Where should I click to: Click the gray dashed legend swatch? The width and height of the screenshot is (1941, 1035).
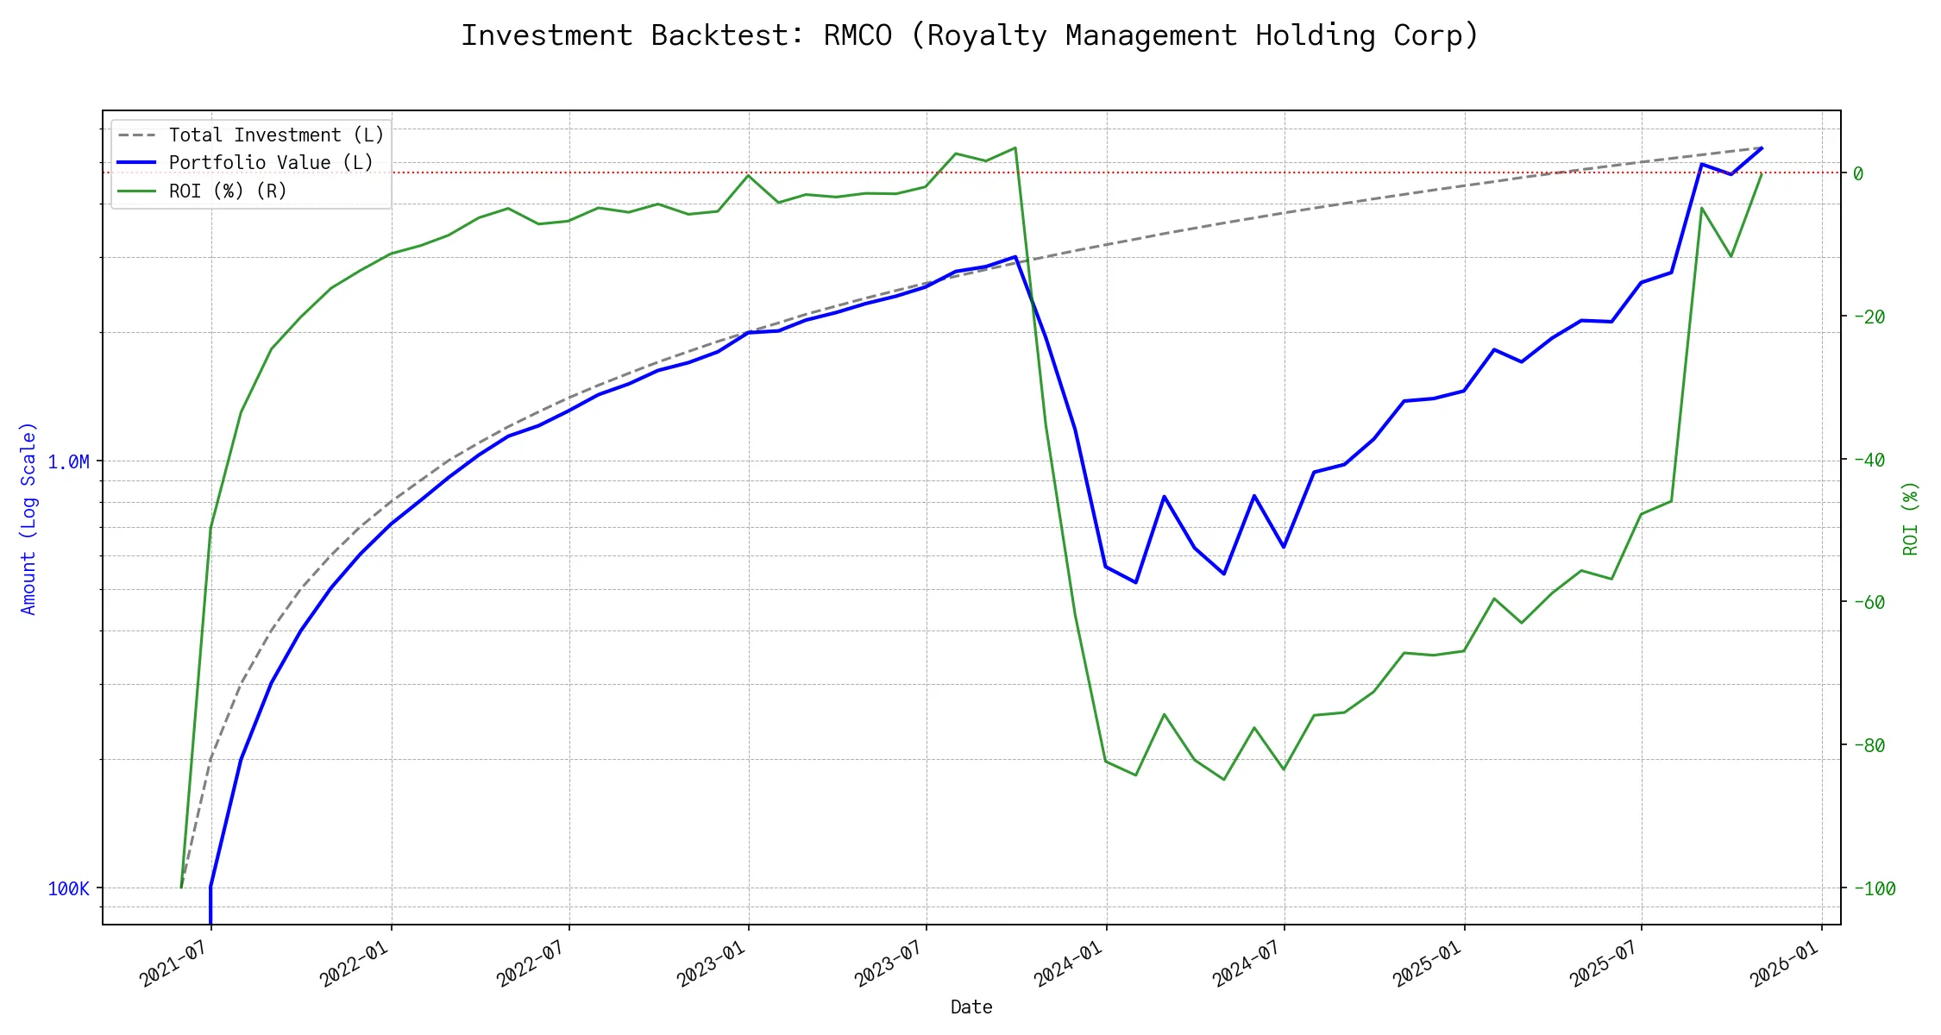(136, 135)
